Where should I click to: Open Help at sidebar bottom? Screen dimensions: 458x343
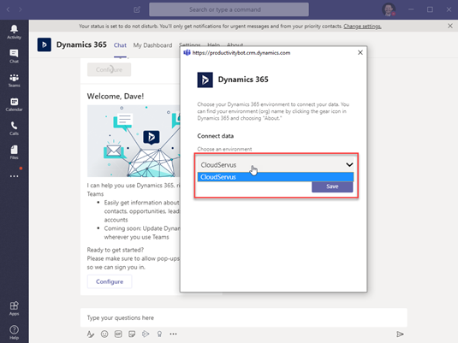click(14, 332)
